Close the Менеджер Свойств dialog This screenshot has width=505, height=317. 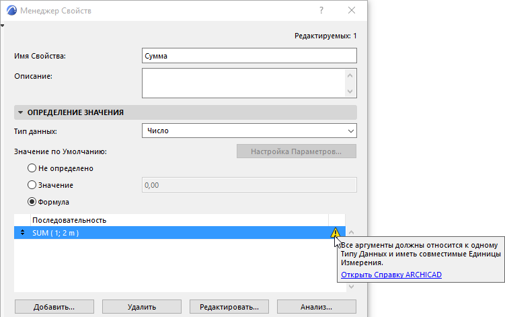[352, 10]
